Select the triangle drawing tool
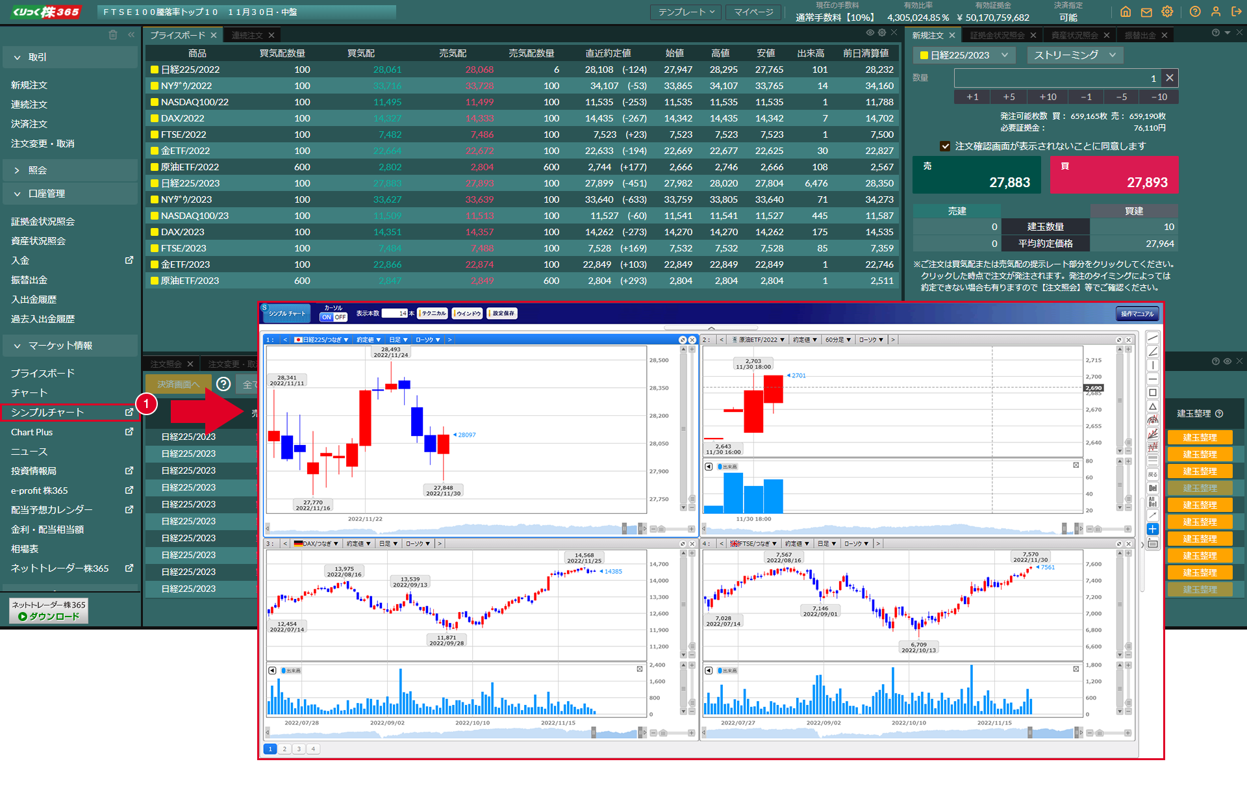The width and height of the screenshot is (1247, 792). click(x=1153, y=406)
